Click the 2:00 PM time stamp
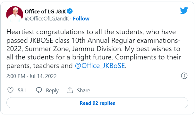The image size is (195, 116). point(16,76)
